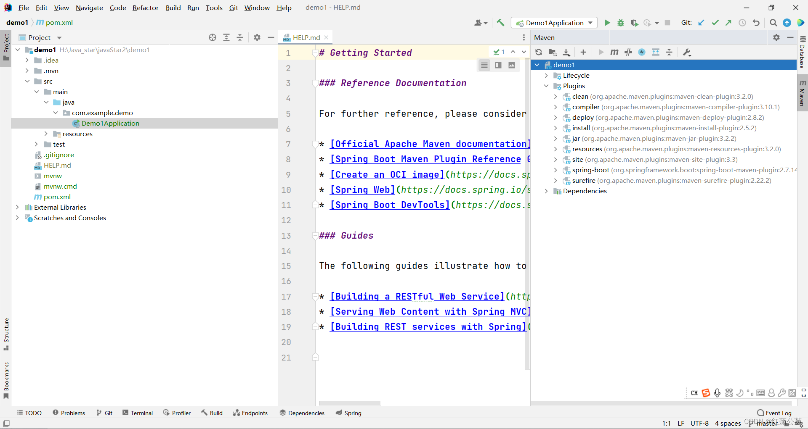Click Download Sources and Documentation icon
The width and height of the screenshot is (808, 429).
pyautogui.click(x=566, y=52)
